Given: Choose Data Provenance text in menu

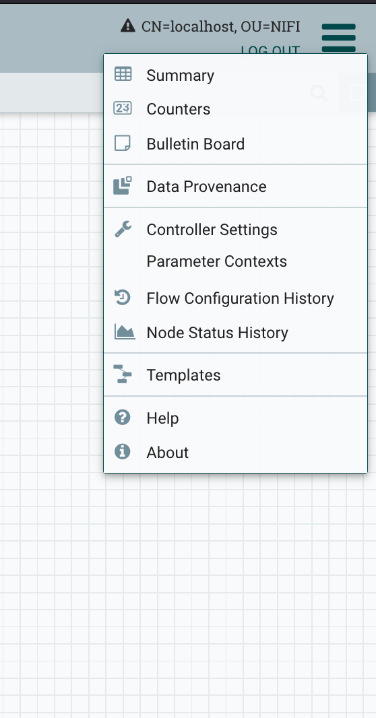Looking at the screenshot, I should (x=206, y=187).
